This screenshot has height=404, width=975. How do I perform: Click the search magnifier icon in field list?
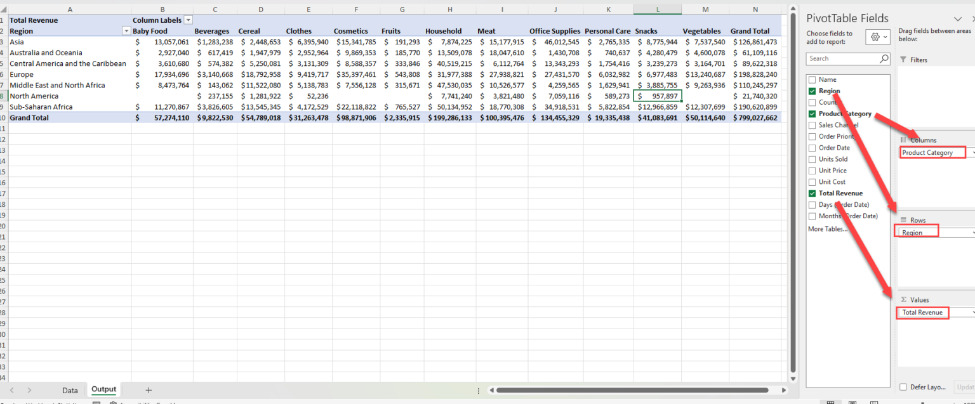(x=884, y=58)
